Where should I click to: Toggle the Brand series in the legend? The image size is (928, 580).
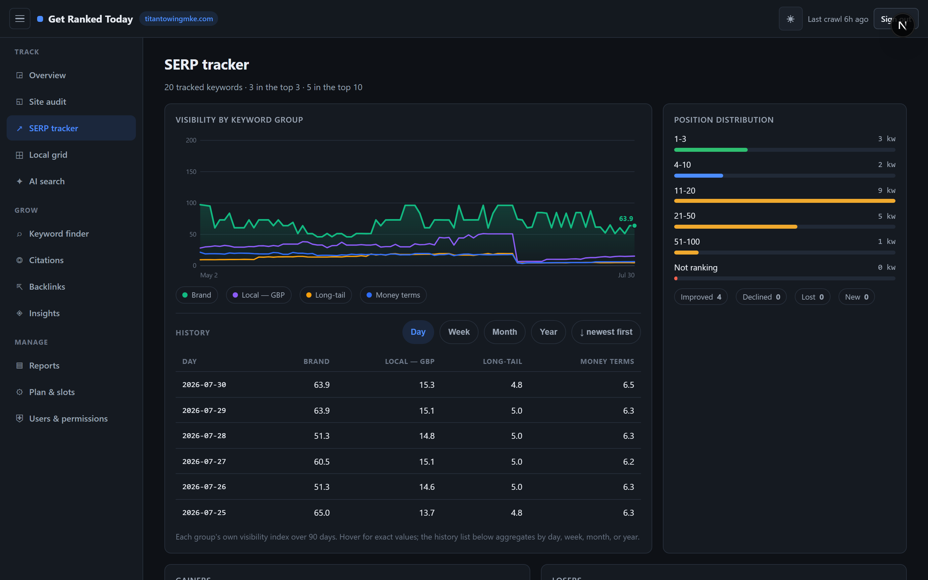[x=197, y=295]
